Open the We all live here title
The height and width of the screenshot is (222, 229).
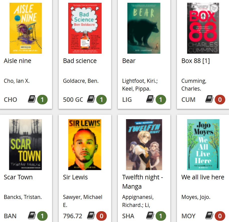[x=203, y=177]
